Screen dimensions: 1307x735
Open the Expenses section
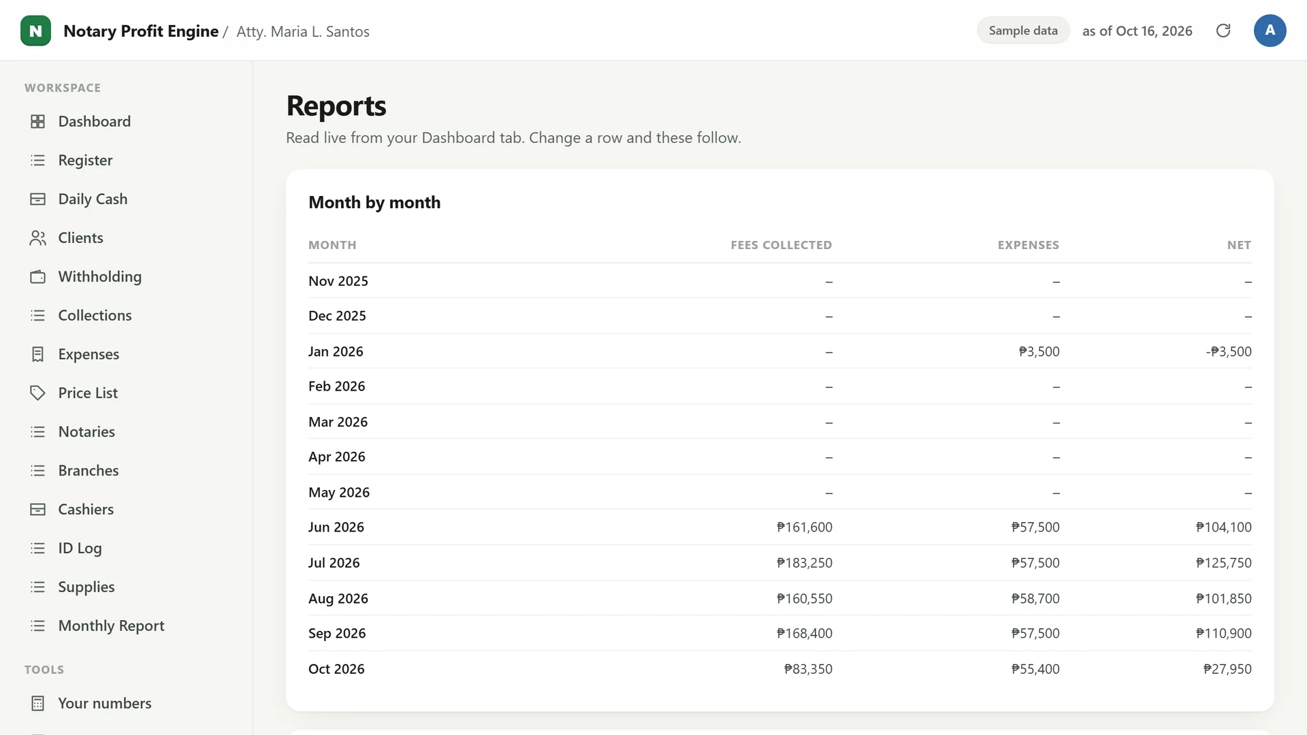pos(88,354)
